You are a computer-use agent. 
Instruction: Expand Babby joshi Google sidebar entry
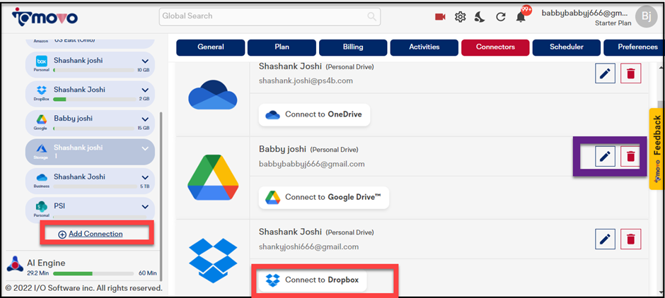(x=145, y=119)
